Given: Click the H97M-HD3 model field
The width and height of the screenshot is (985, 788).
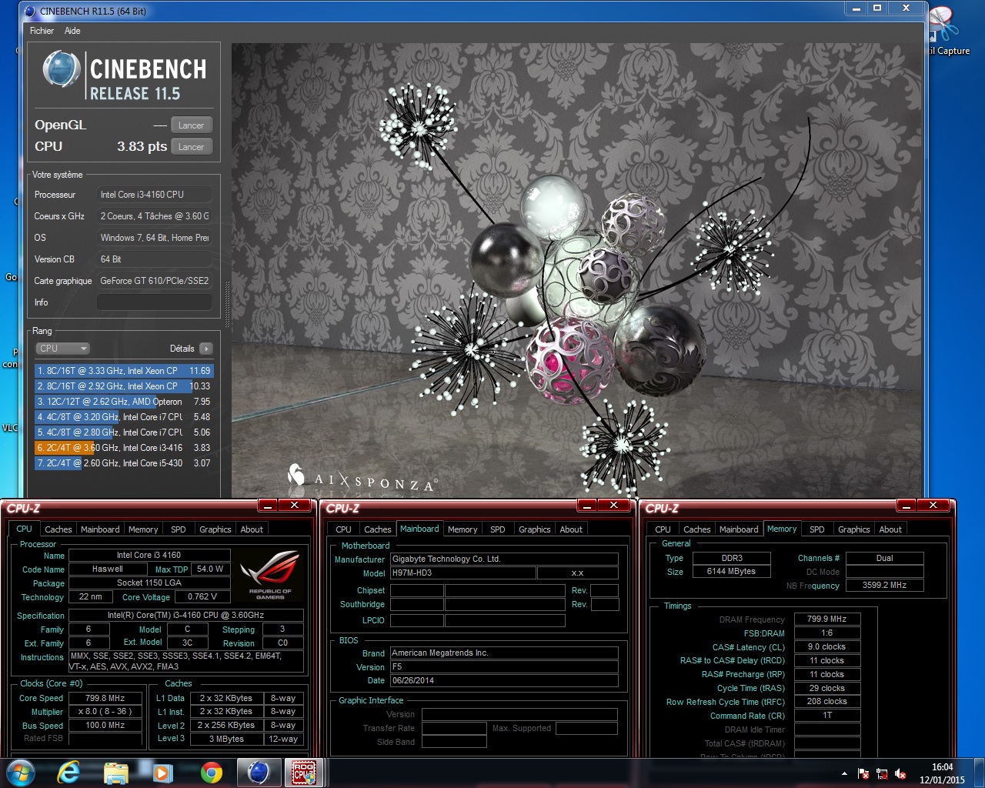Looking at the screenshot, I should [x=462, y=573].
